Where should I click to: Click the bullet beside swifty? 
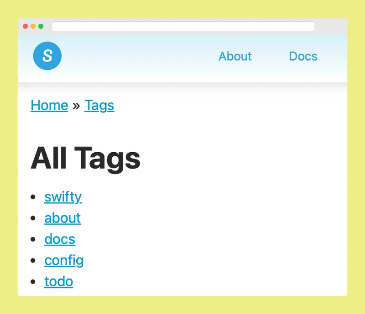(x=32, y=197)
